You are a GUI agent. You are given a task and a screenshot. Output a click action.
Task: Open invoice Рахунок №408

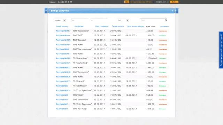click(63, 72)
